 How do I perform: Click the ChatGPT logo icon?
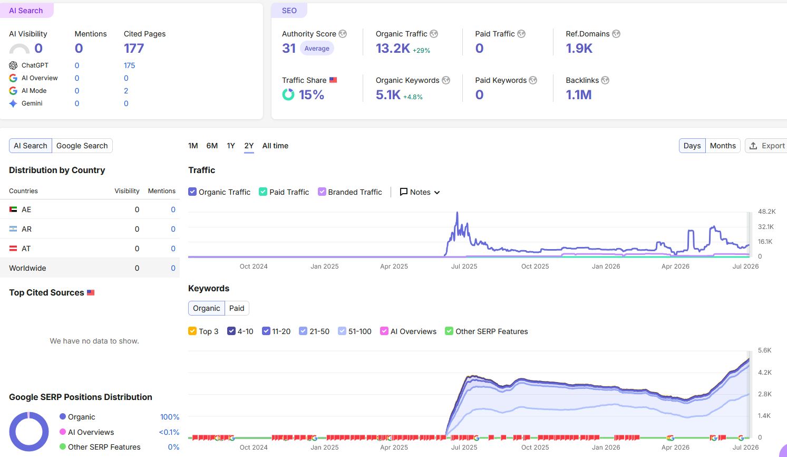(13, 65)
